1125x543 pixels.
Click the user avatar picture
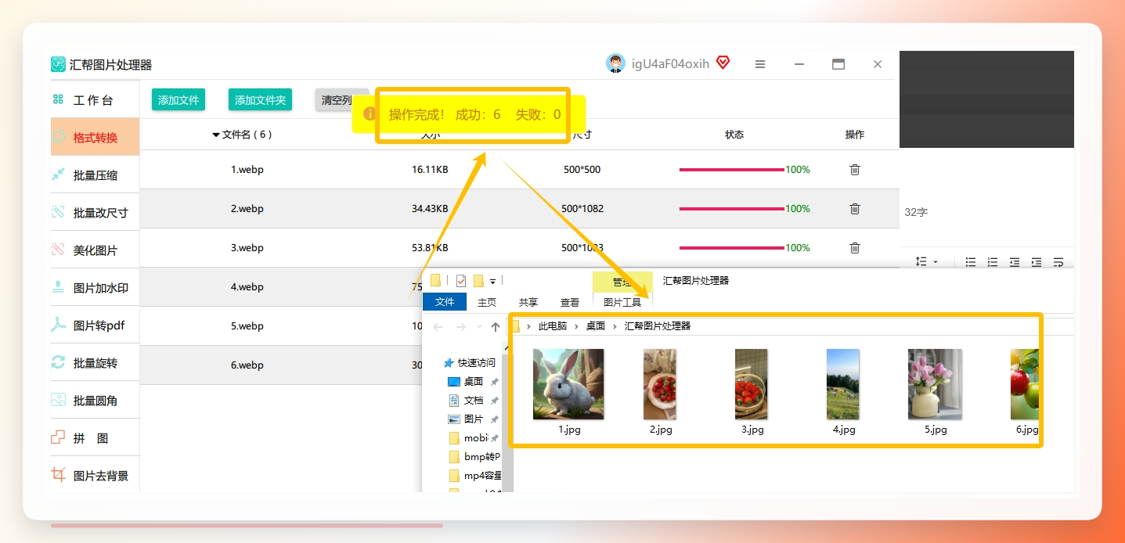pyautogui.click(x=615, y=64)
